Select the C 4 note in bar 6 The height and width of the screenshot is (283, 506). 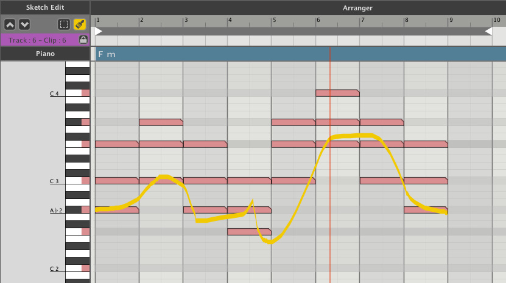coord(337,93)
